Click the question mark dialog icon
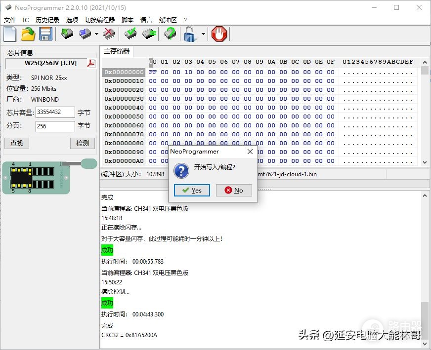Viewport: 431px width, 350px height. tap(181, 171)
